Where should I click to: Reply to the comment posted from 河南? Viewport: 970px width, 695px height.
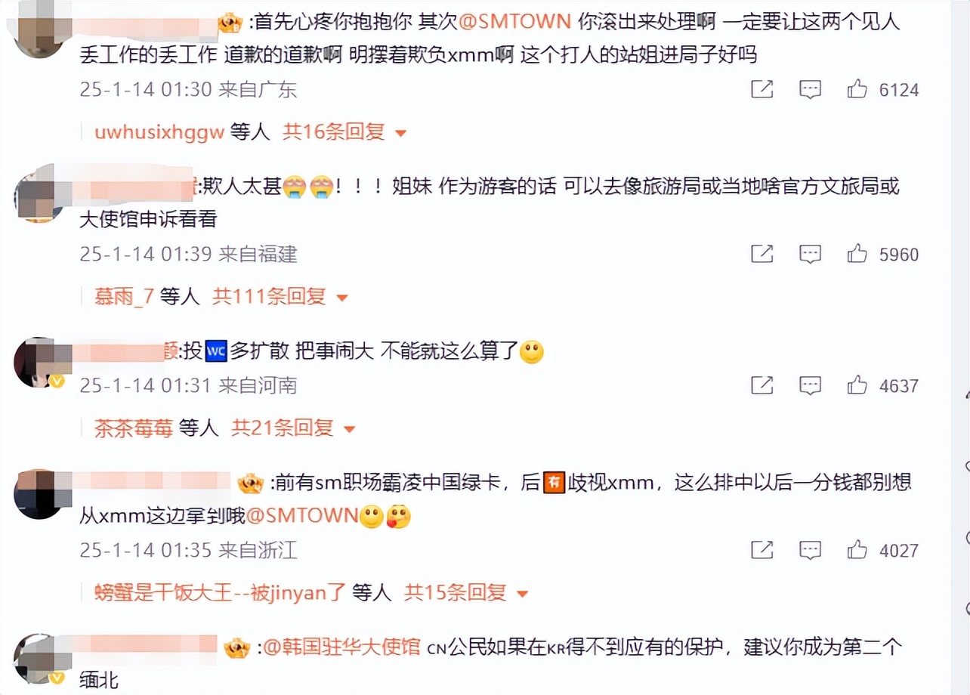coord(810,386)
